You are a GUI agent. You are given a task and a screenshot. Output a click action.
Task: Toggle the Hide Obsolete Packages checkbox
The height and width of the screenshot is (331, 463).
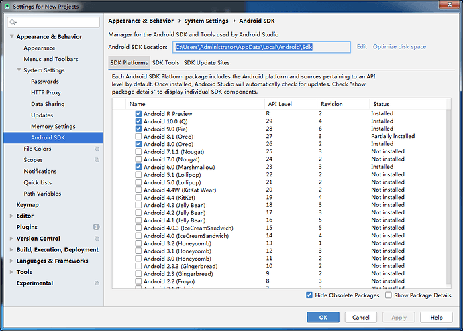[309, 295]
